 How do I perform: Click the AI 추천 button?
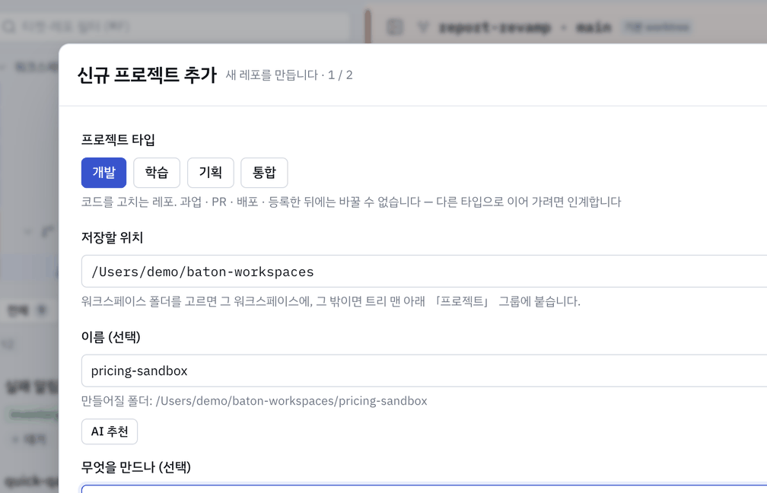coord(110,431)
